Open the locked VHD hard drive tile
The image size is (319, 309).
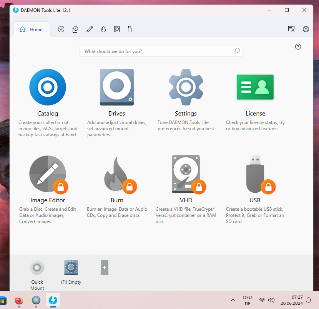pyautogui.click(x=188, y=174)
